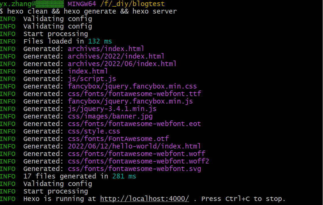This screenshot has height=205, width=323.
Task: Click the css/fonts/fontawesome-webfont.woff2 path
Action: (x=138, y=161)
